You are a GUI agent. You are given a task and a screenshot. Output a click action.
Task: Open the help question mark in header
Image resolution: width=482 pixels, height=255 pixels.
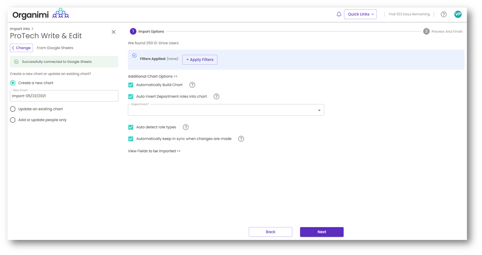coord(444,14)
